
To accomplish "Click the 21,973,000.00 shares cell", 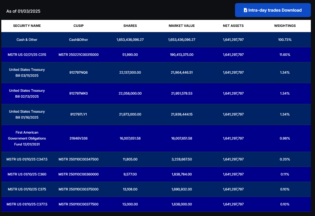I will tap(130, 114).
